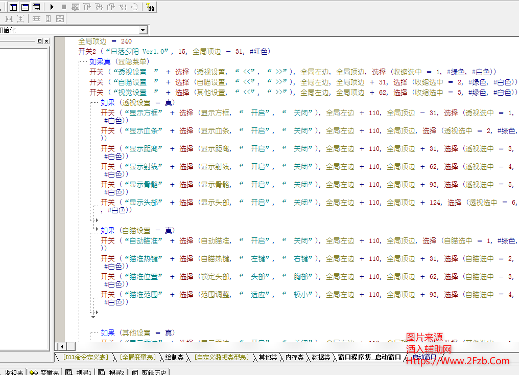The height and width of the screenshot is (375, 519).
Task: Close the left side panel
Action: click(x=46, y=41)
